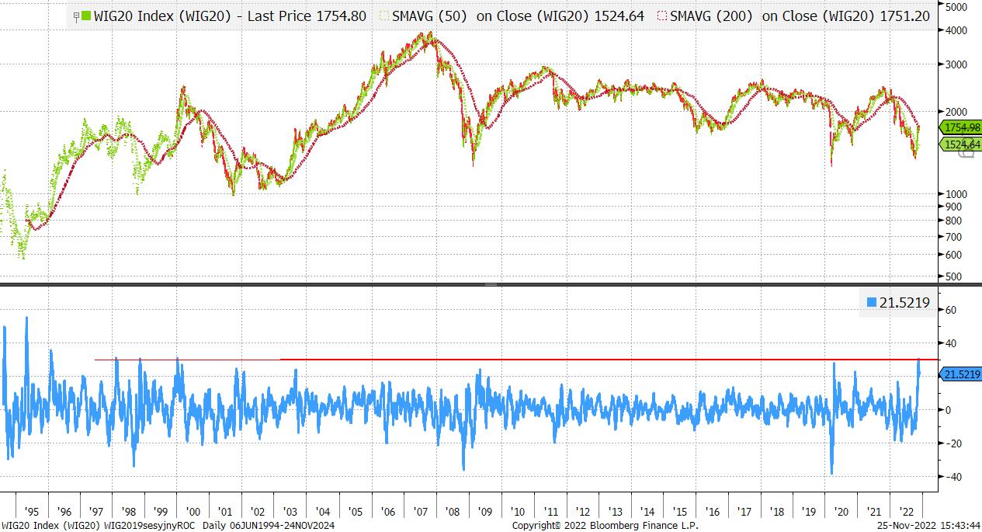Image resolution: width=982 pixels, height=532 pixels.
Task: Click the 3000 label on the price axis
Action: 956,64
